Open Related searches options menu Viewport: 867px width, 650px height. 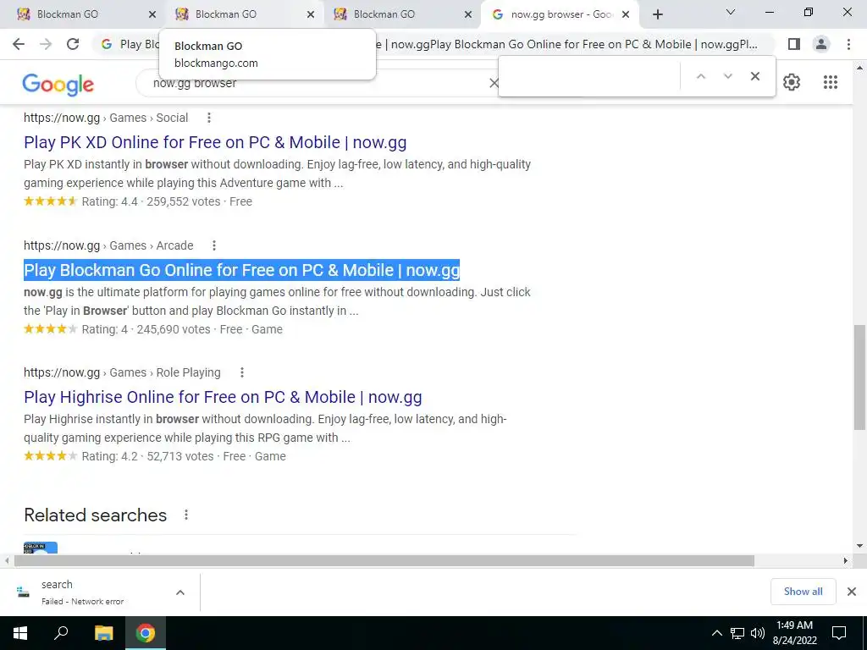tap(186, 515)
